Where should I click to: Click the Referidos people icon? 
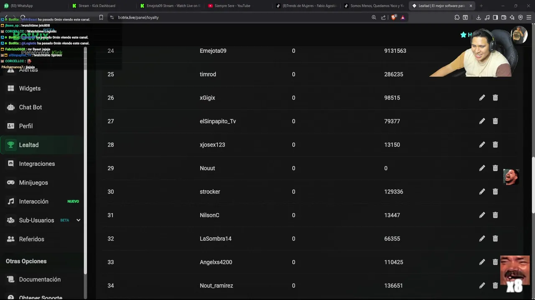coord(11,239)
